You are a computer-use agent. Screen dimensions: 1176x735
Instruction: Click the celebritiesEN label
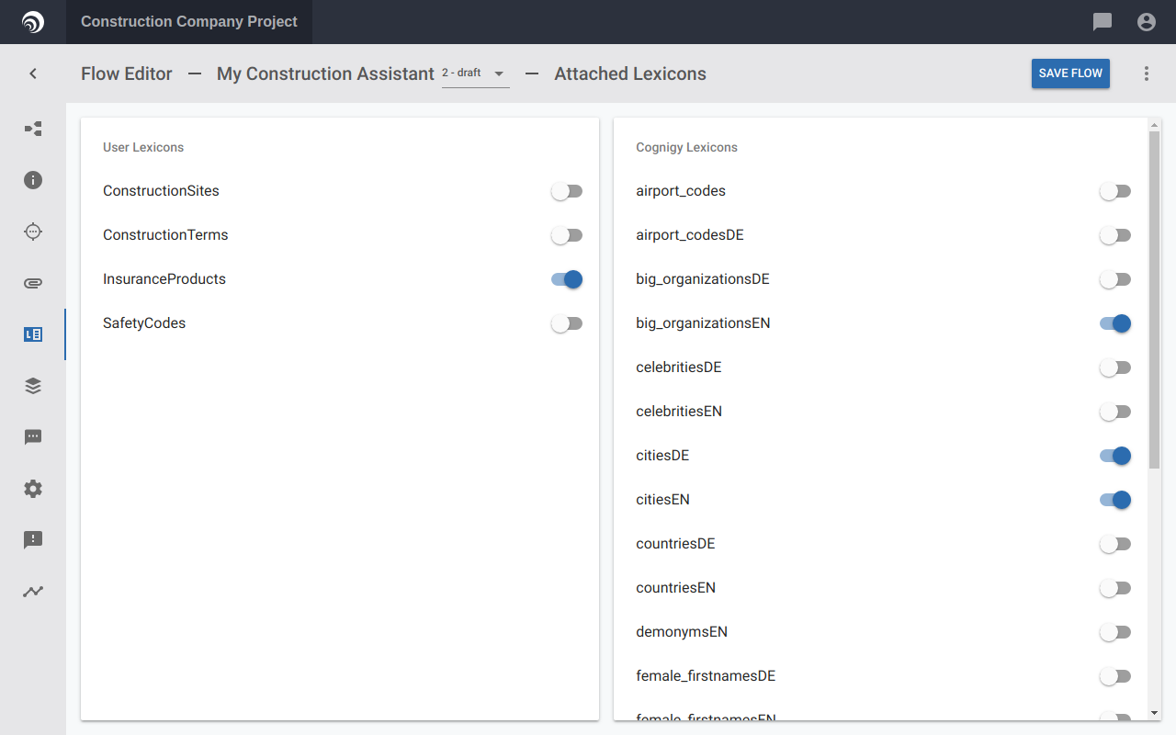[679, 412]
